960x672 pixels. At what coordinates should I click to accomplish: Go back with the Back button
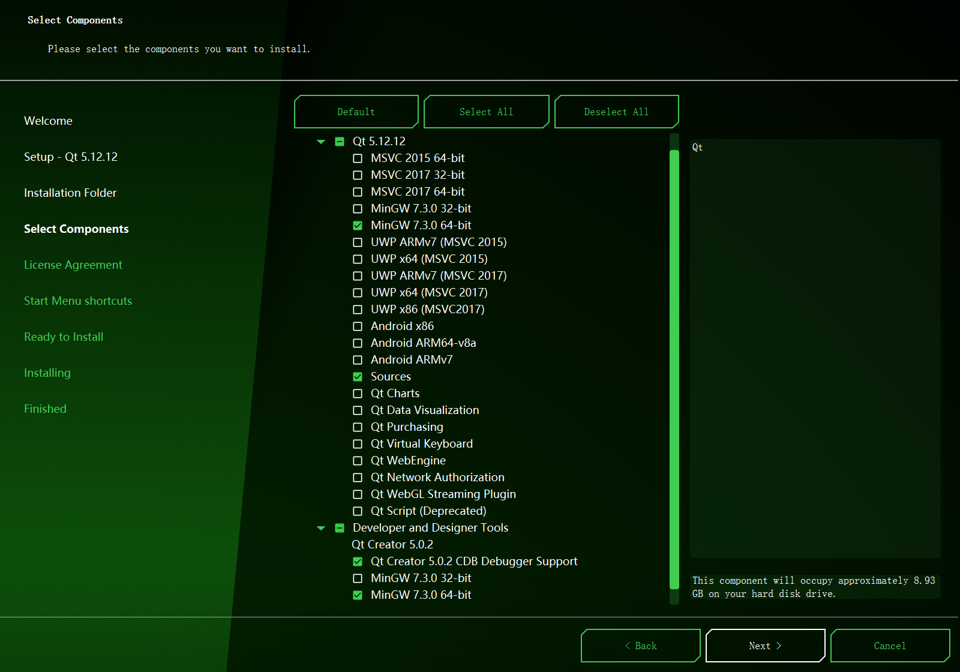(x=640, y=646)
